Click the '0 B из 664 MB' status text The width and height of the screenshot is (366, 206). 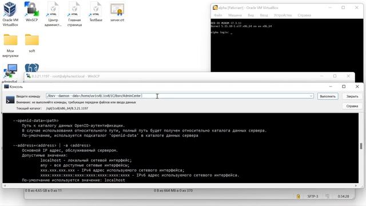[x=173, y=191]
